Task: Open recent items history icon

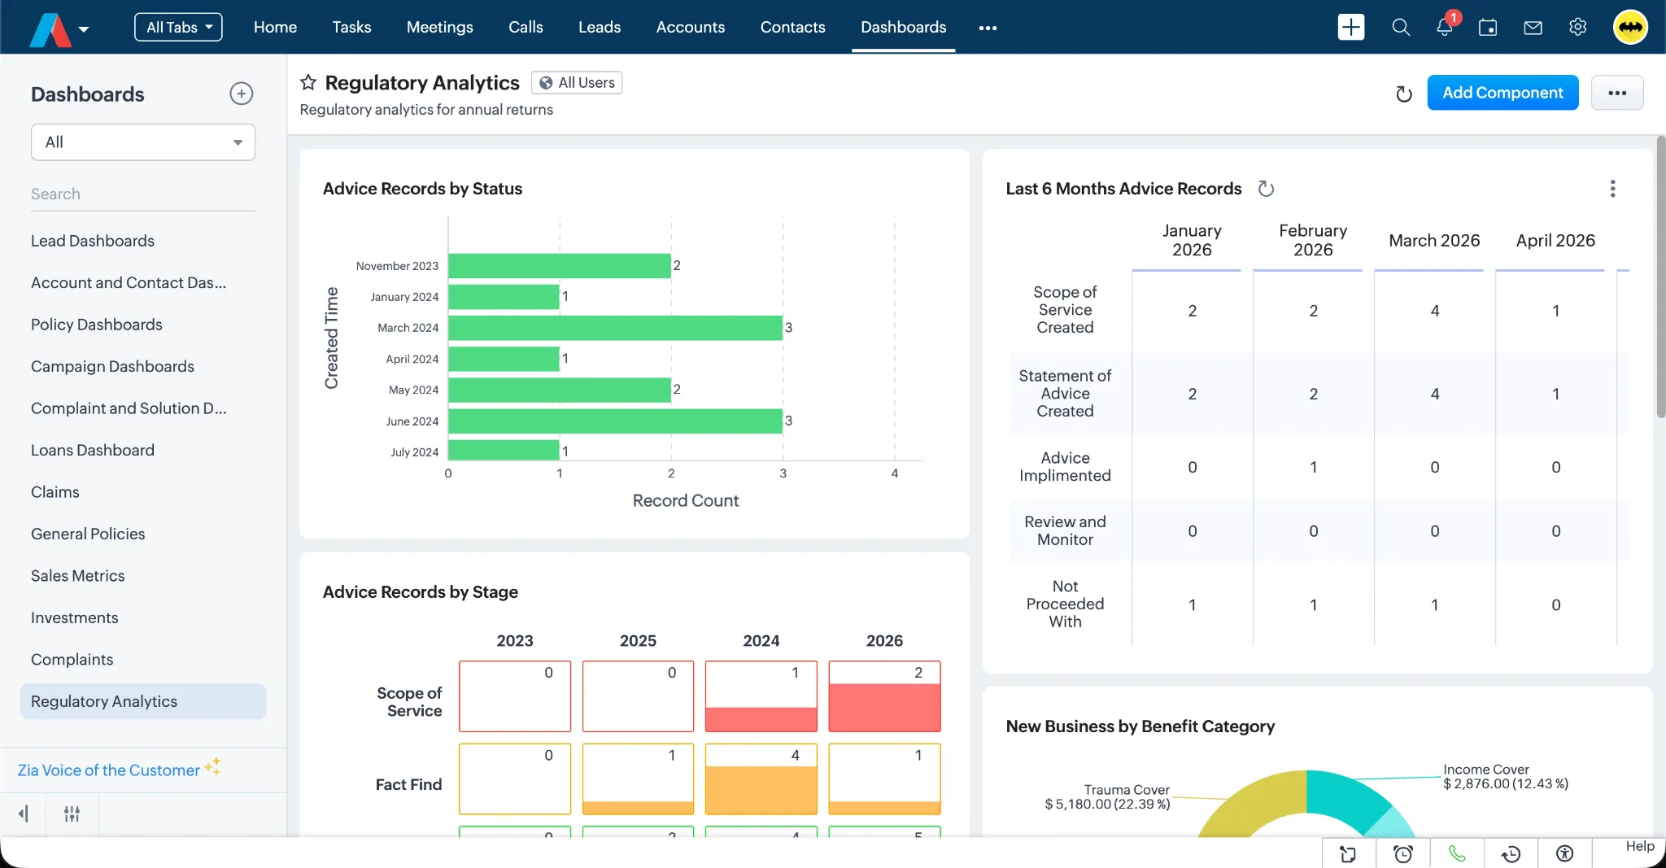Action: pyautogui.click(x=1511, y=853)
